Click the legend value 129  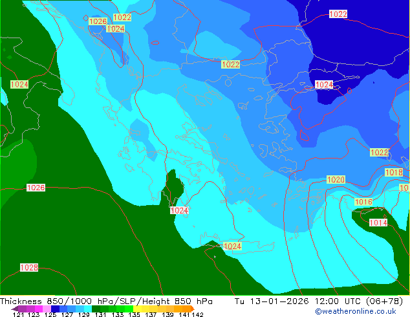coord(83,314)
